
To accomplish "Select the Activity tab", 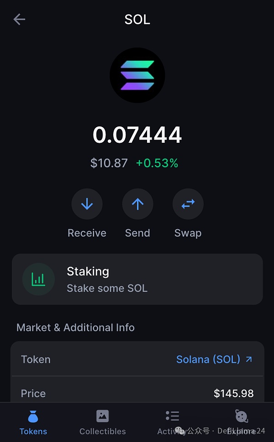I will click(x=172, y=422).
